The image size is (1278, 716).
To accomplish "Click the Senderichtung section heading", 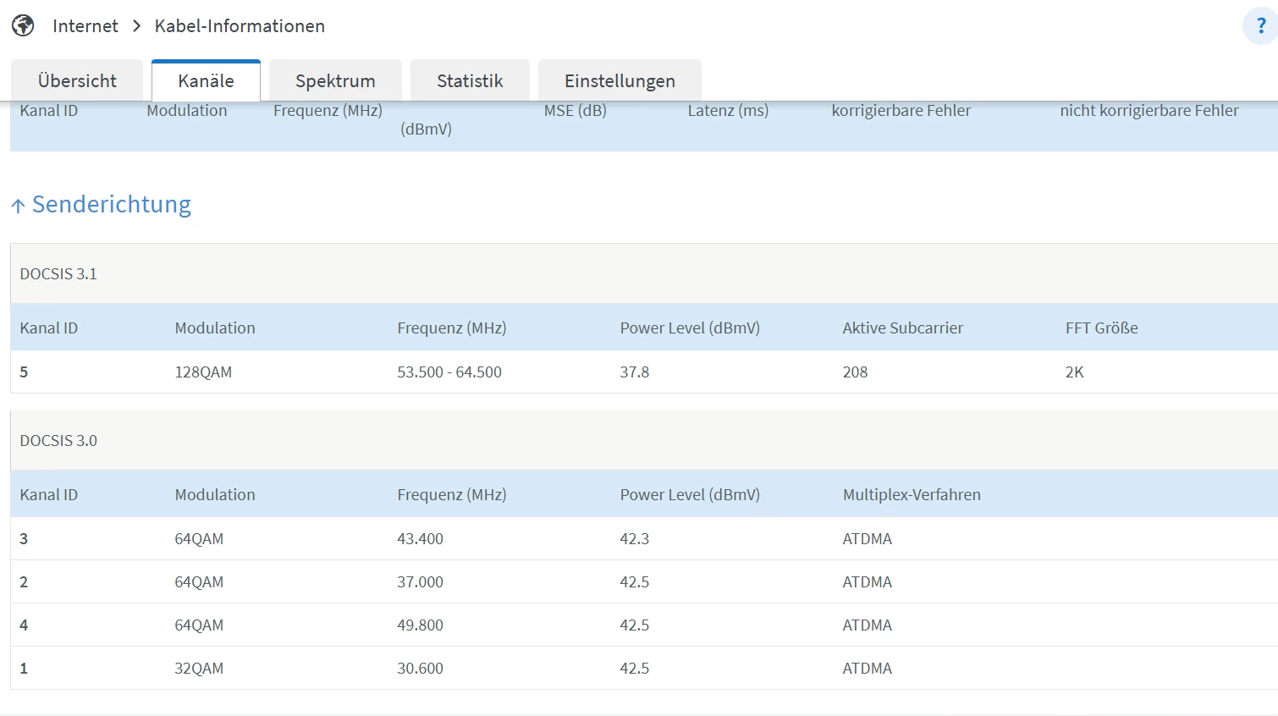I will click(x=111, y=205).
